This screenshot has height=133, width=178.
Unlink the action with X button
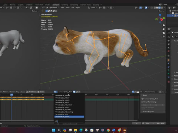[79, 92]
